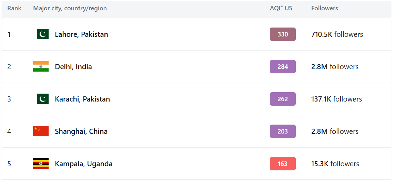The height and width of the screenshot is (180, 395).
Task: Open the Karachi, Pakistan city link
Action: coord(82,99)
